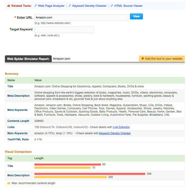Click Max. recommended contents length legend text
The width and height of the screenshot is (188, 189).
33,183
